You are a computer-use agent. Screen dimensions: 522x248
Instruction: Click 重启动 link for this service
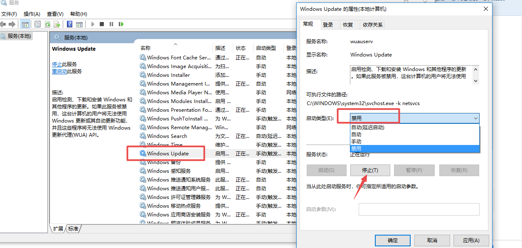59,71
